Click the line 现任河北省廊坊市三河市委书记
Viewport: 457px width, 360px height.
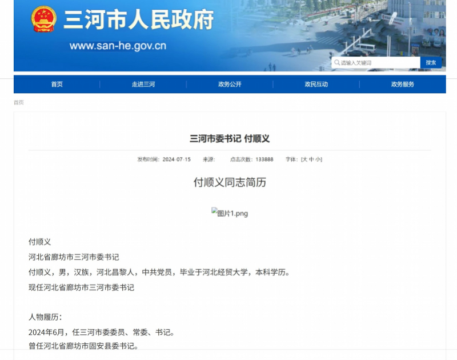coord(81,287)
